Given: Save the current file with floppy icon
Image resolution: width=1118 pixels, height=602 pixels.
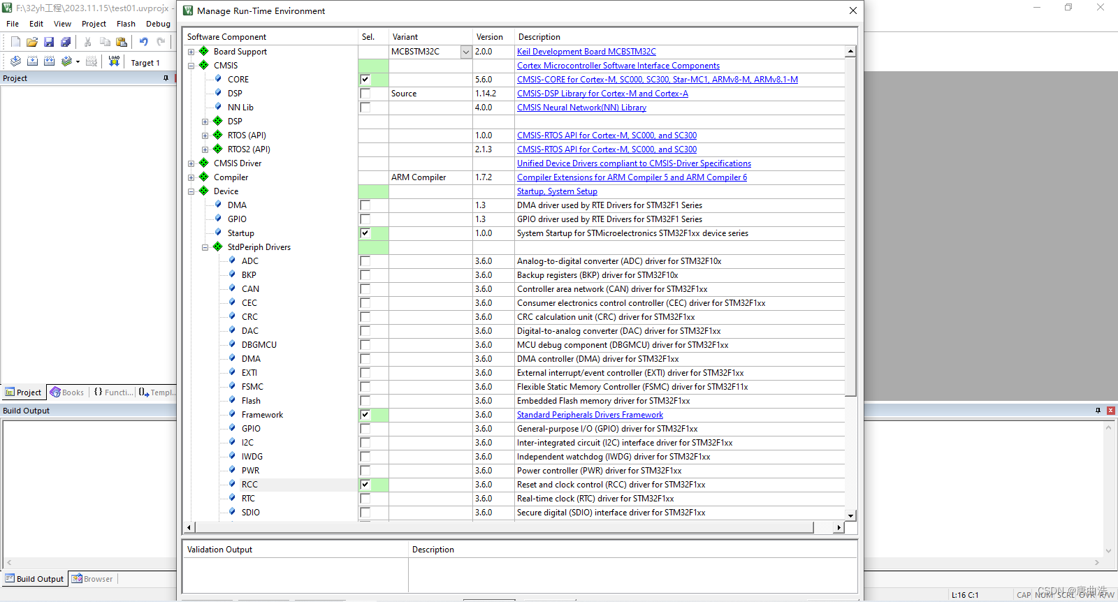Looking at the screenshot, I should pos(49,42).
